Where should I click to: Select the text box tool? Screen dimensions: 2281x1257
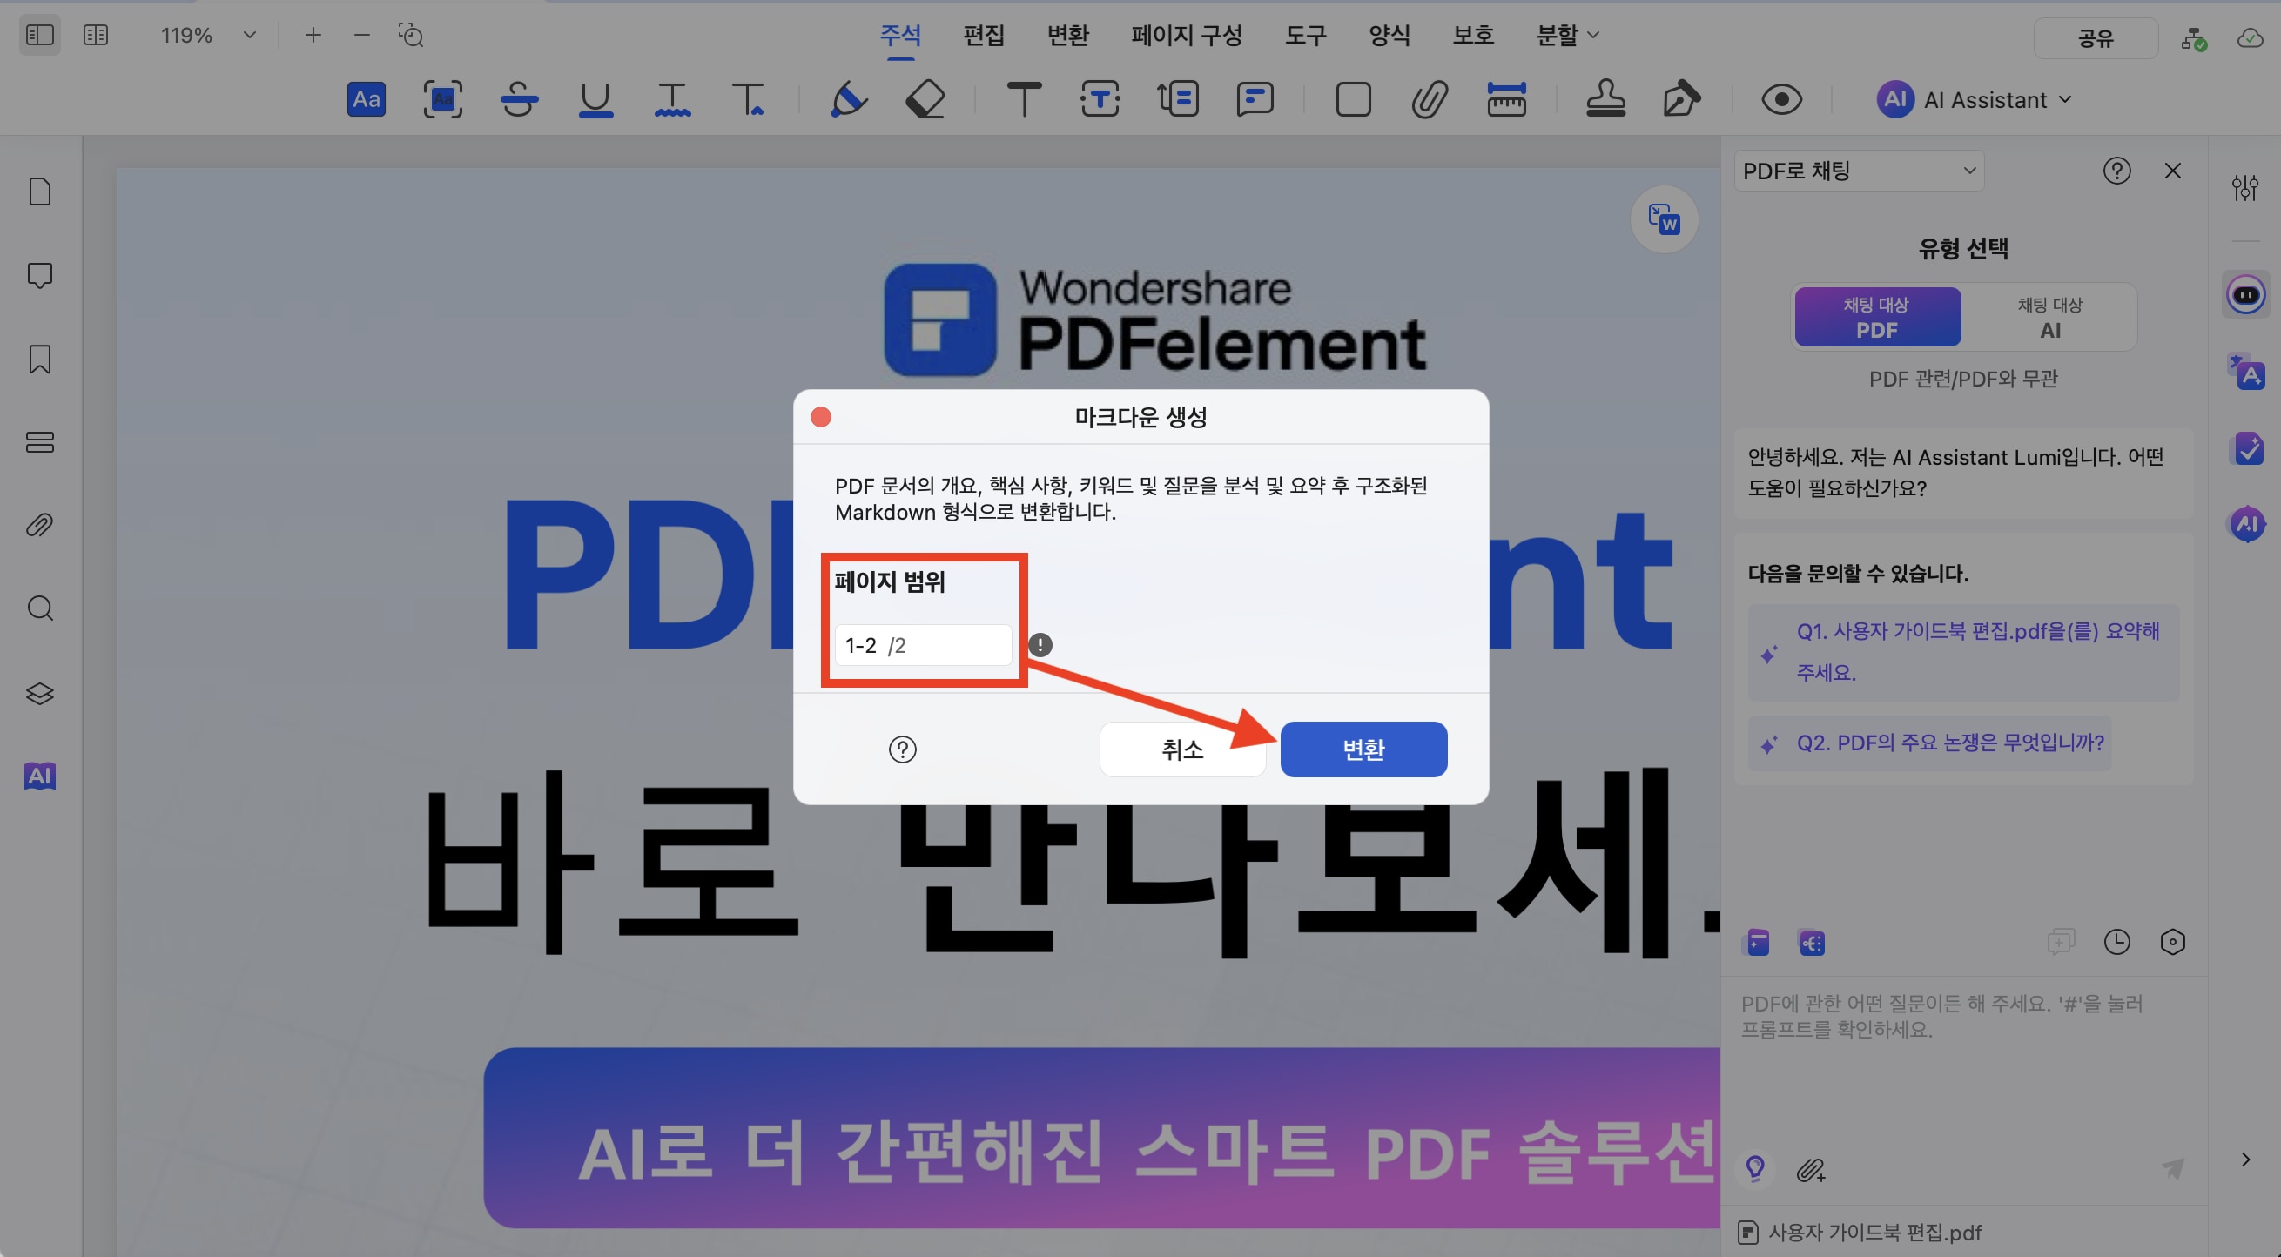pos(1100,99)
